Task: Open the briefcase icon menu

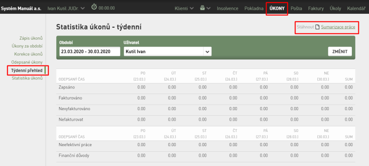Action: point(202,8)
